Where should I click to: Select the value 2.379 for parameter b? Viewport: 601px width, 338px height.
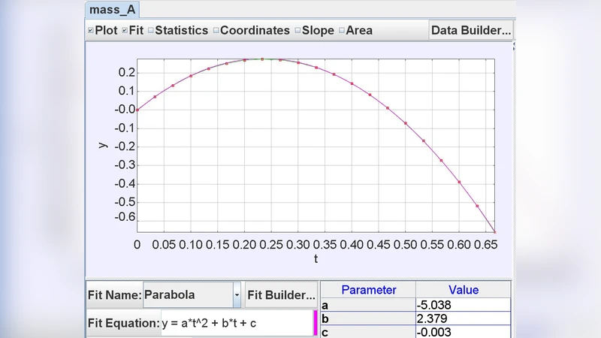tap(463, 319)
